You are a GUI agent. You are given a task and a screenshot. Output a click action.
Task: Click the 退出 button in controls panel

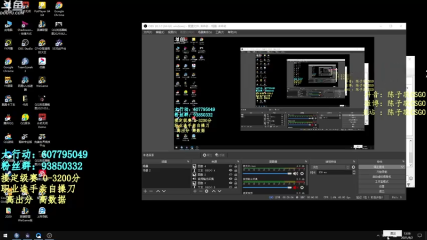[x=382, y=191]
